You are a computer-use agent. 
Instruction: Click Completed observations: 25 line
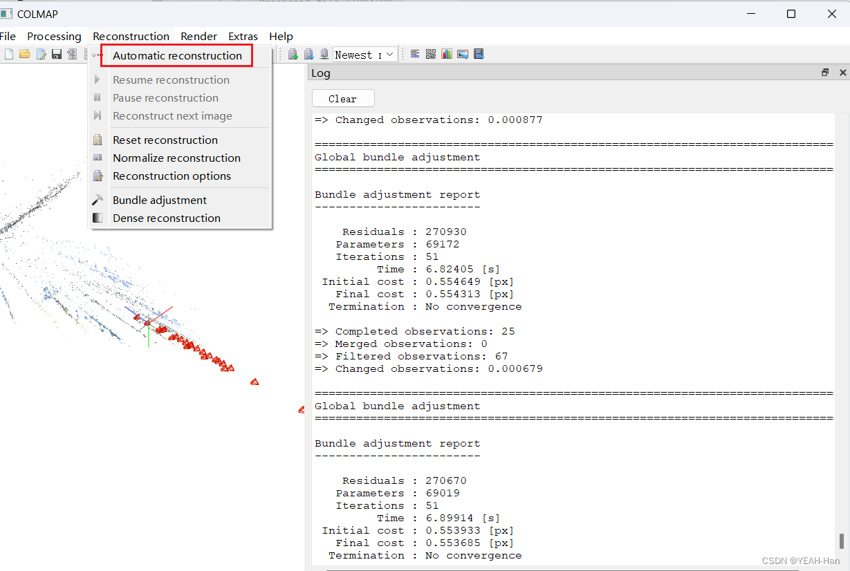coord(415,331)
